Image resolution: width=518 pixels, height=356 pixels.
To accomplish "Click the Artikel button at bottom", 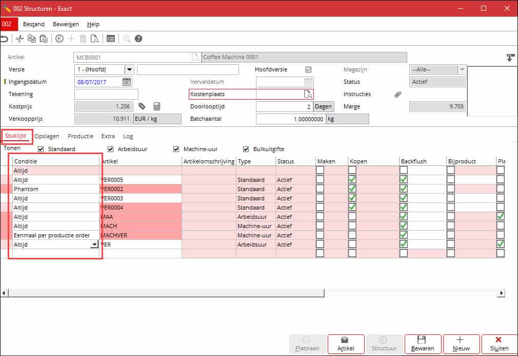I will [x=346, y=344].
